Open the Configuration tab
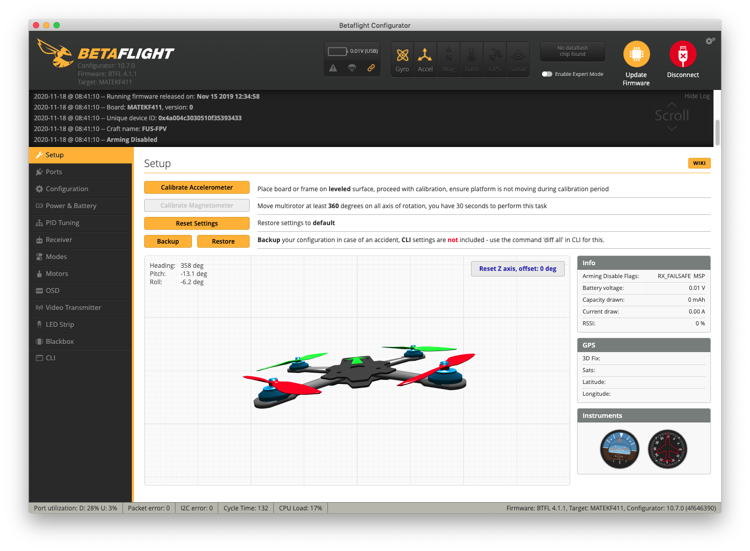This screenshot has width=750, height=551. pyautogui.click(x=80, y=189)
